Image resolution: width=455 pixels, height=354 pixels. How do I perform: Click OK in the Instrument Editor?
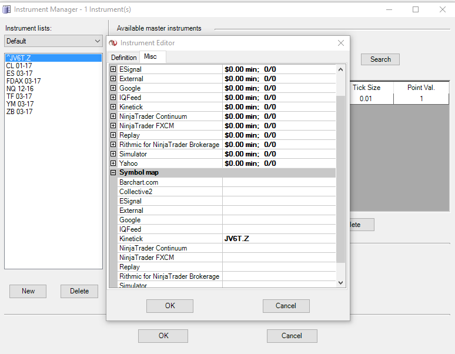[x=170, y=306]
